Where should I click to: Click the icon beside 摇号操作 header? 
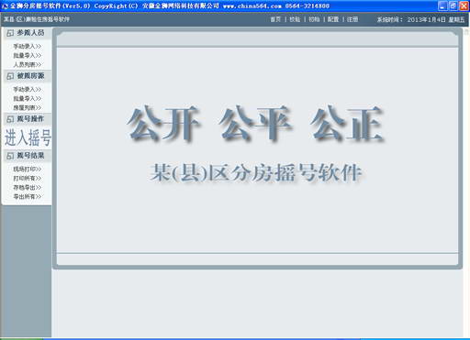pos(10,119)
